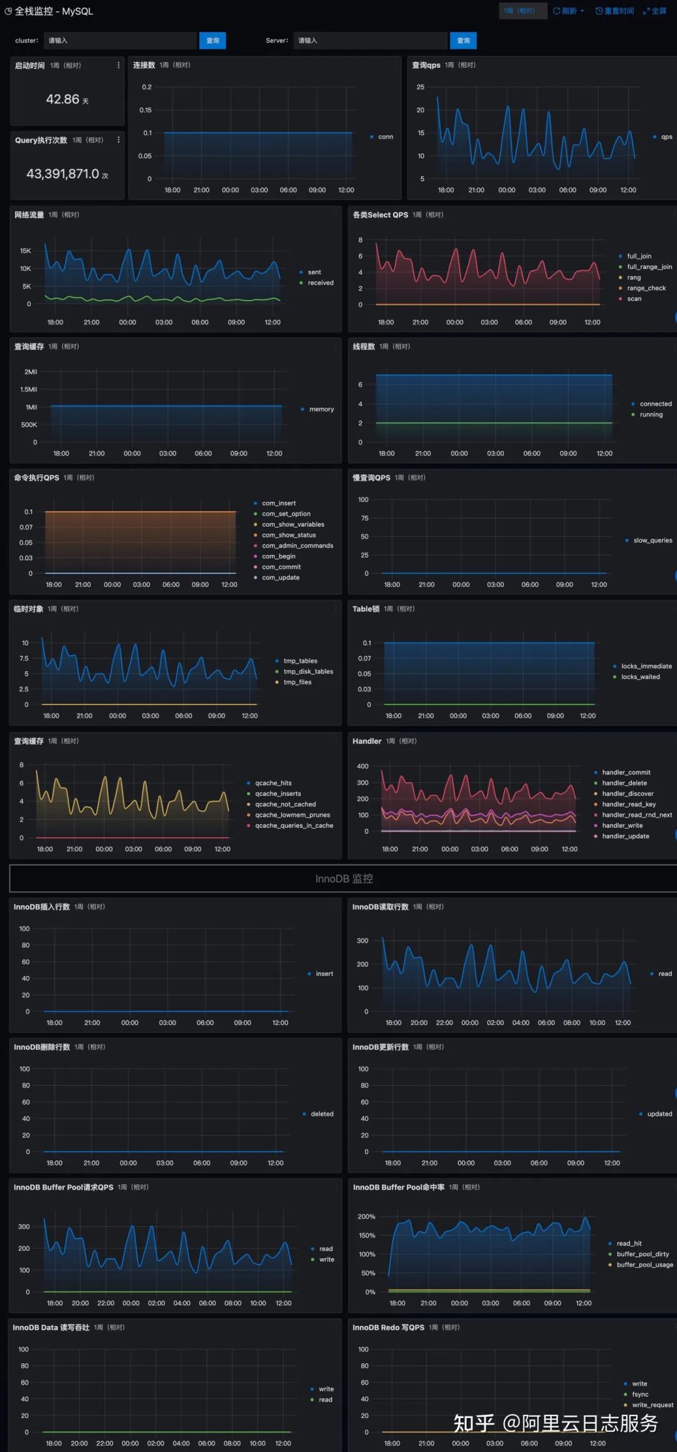Click the dashboard icon beside 全栈监控 - MySQL
This screenshot has height=1452, width=677.
click(8, 11)
